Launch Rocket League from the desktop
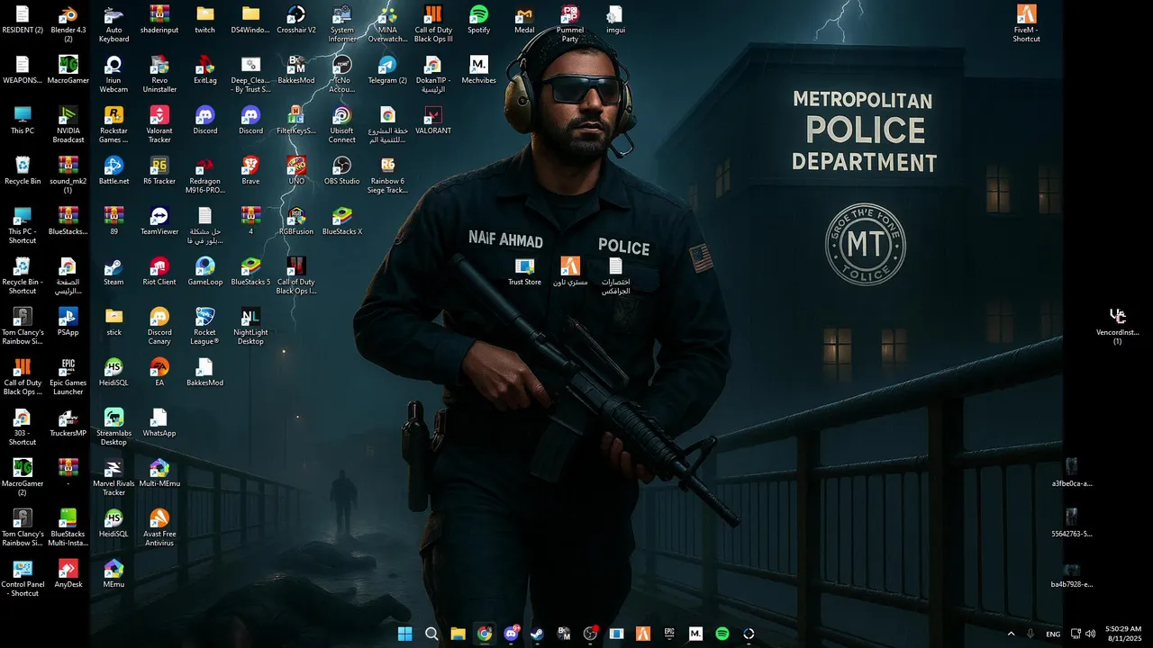 click(x=205, y=327)
